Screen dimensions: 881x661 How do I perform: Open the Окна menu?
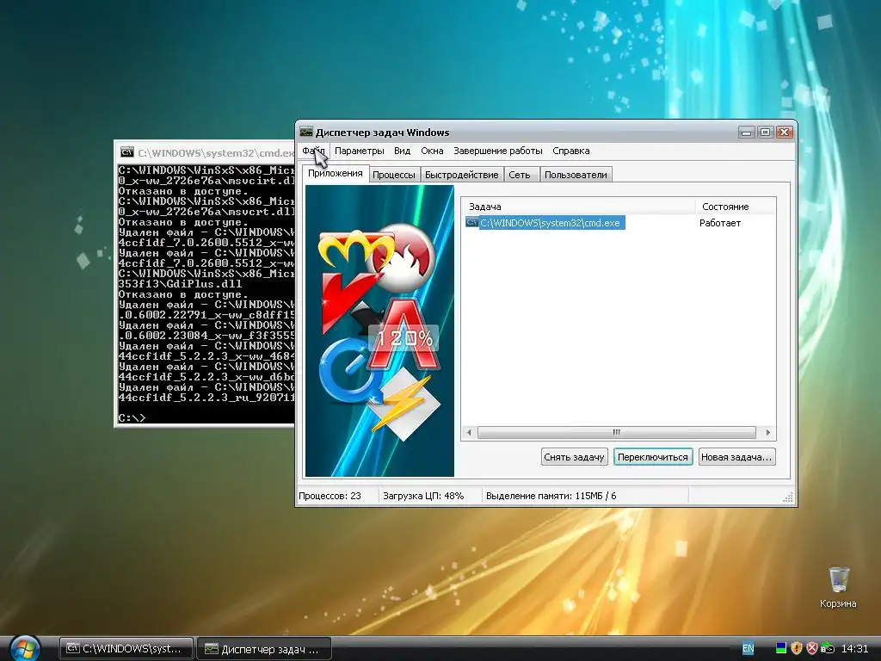[432, 151]
